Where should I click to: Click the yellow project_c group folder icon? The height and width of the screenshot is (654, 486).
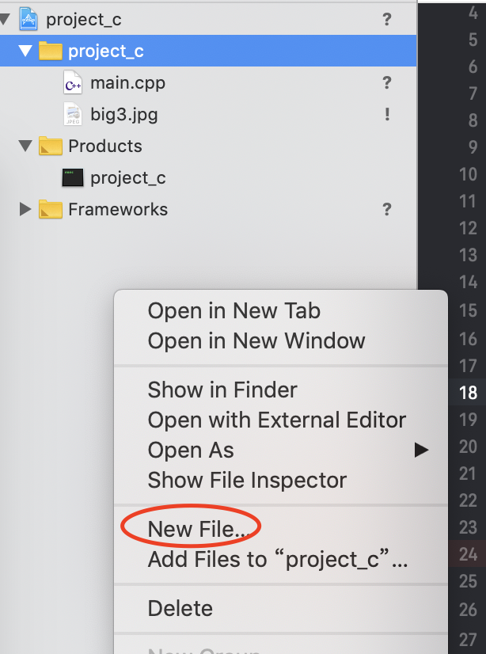51,51
